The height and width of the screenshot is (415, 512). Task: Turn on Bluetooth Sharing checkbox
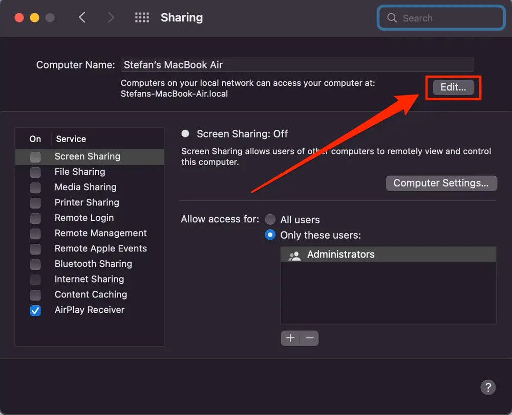coord(35,264)
